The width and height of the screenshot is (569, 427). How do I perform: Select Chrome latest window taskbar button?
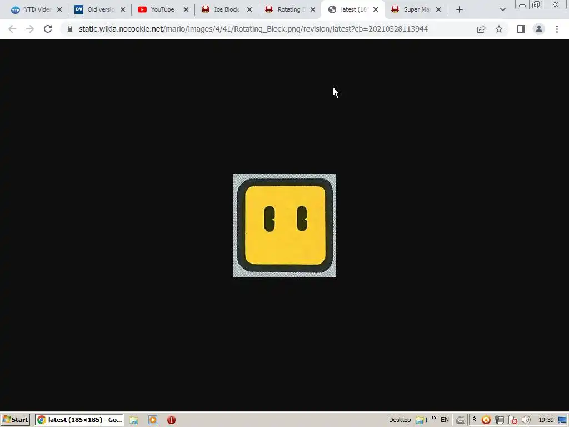79,420
